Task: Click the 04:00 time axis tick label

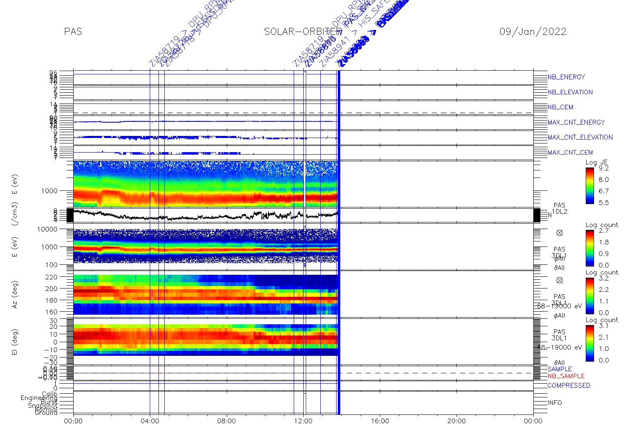Action: [150, 421]
